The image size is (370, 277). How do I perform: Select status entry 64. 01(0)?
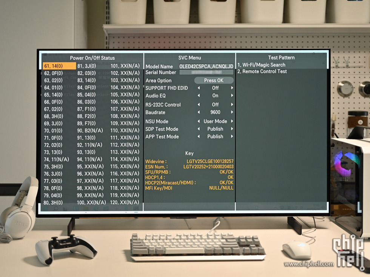[53, 87]
